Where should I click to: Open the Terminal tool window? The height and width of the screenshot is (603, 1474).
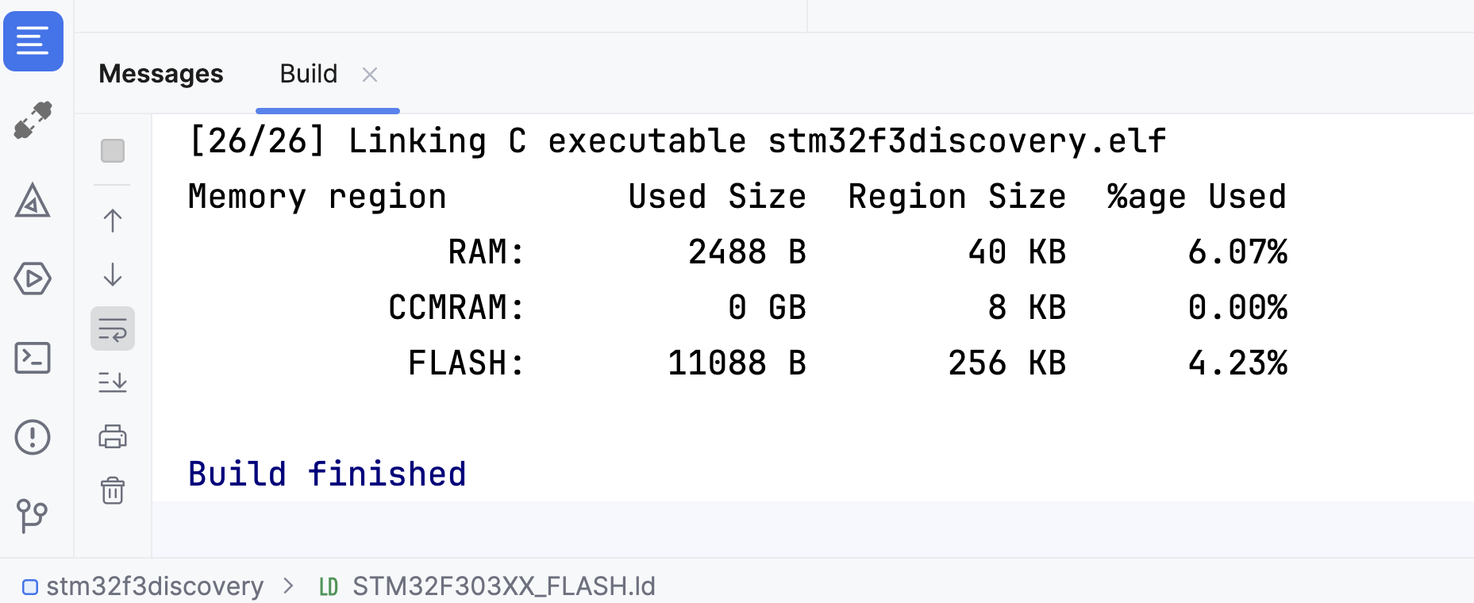pyautogui.click(x=33, y=359)
